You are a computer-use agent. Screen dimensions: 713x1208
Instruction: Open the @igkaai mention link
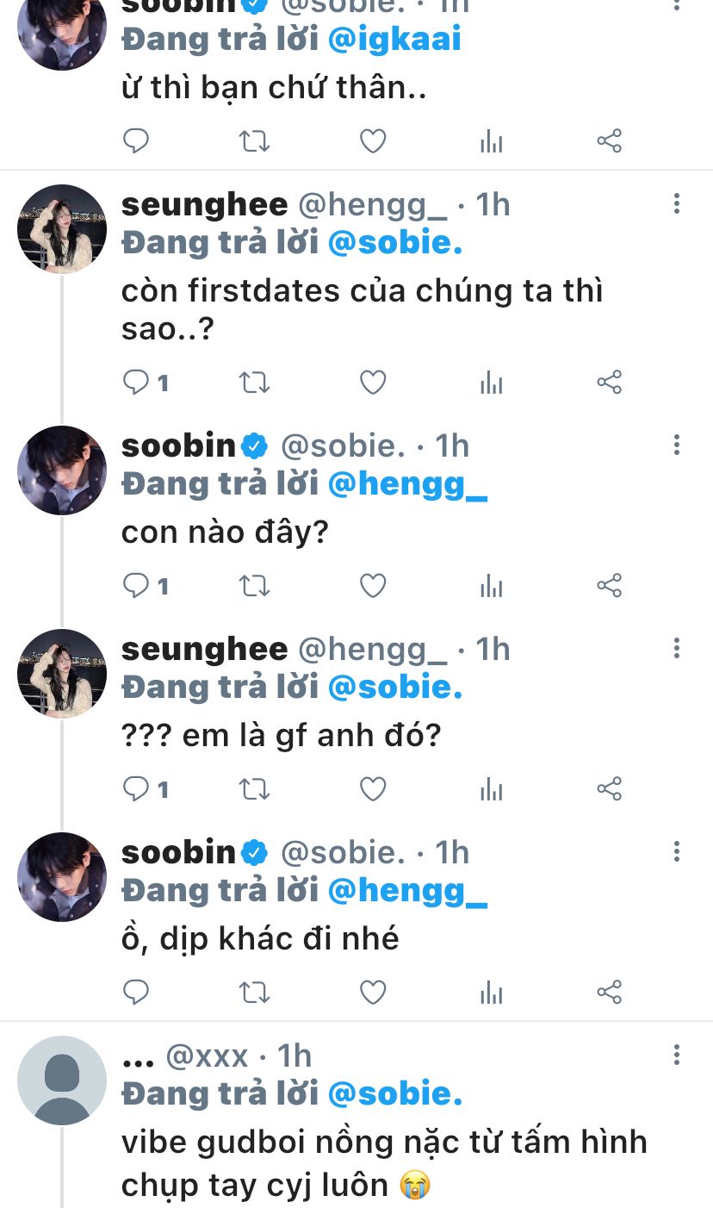click(x=395, y=39)
